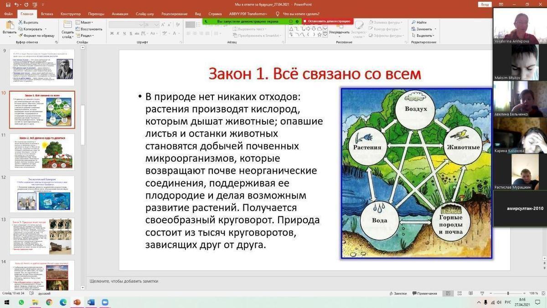Click the Sign in (Вход) button
Viewport: 547px width, 308px height.
pyautogui.click(x=485, y=5)
